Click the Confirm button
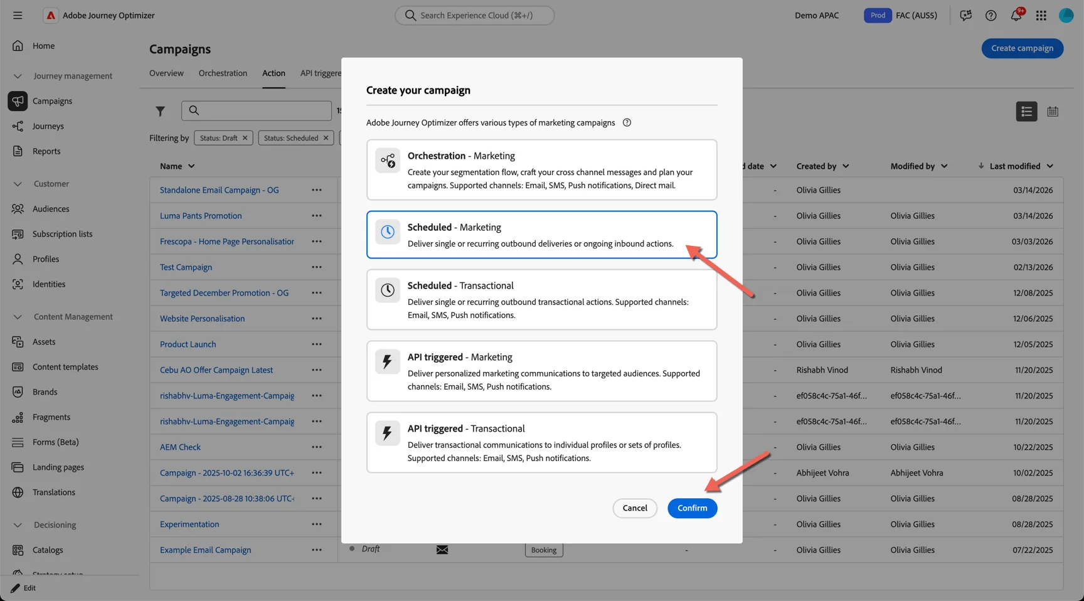The width and height of the screenshot is (1084, 601). click(x=692, y=508)
